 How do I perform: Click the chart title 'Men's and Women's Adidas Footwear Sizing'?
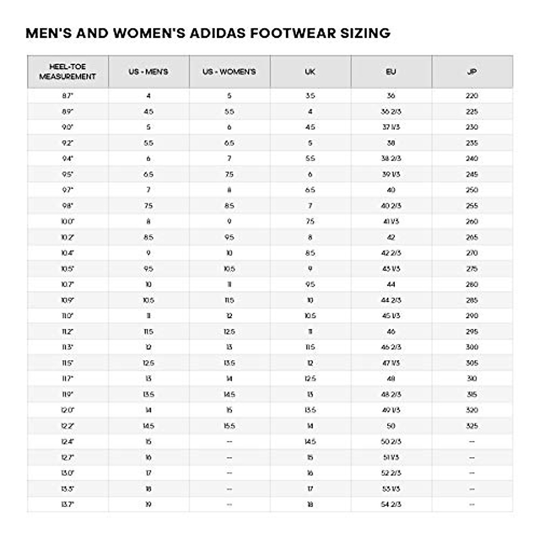(208, 33)
